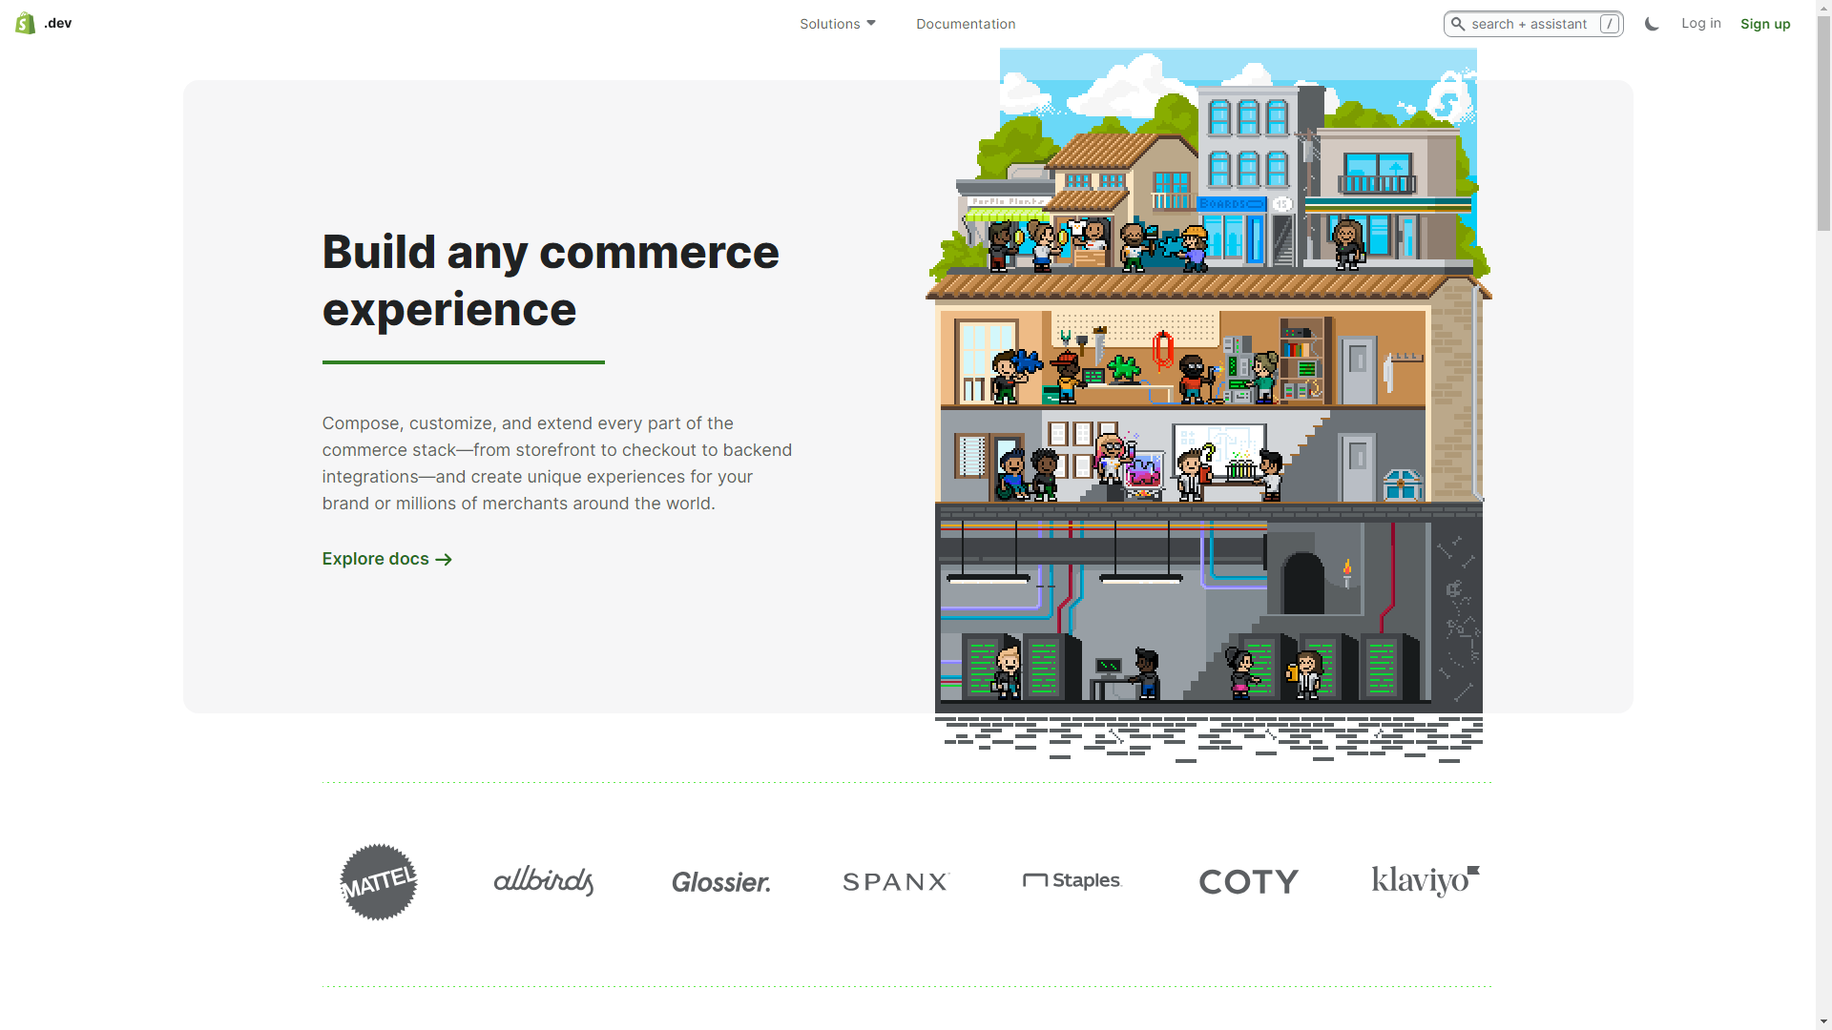The image size is (1832, 1030).
Task: Navigate to the Documentation menu item
Action: pyautogui.click(x=966, y=23)
